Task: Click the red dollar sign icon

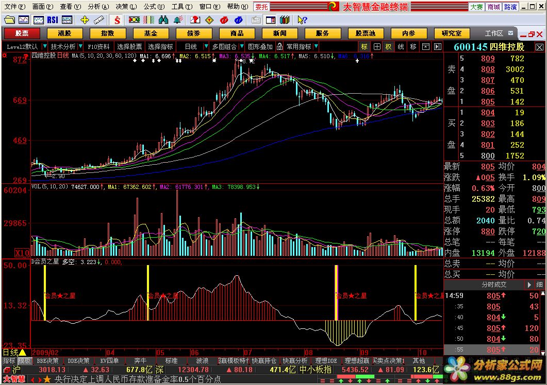Action: coord(117,20)
